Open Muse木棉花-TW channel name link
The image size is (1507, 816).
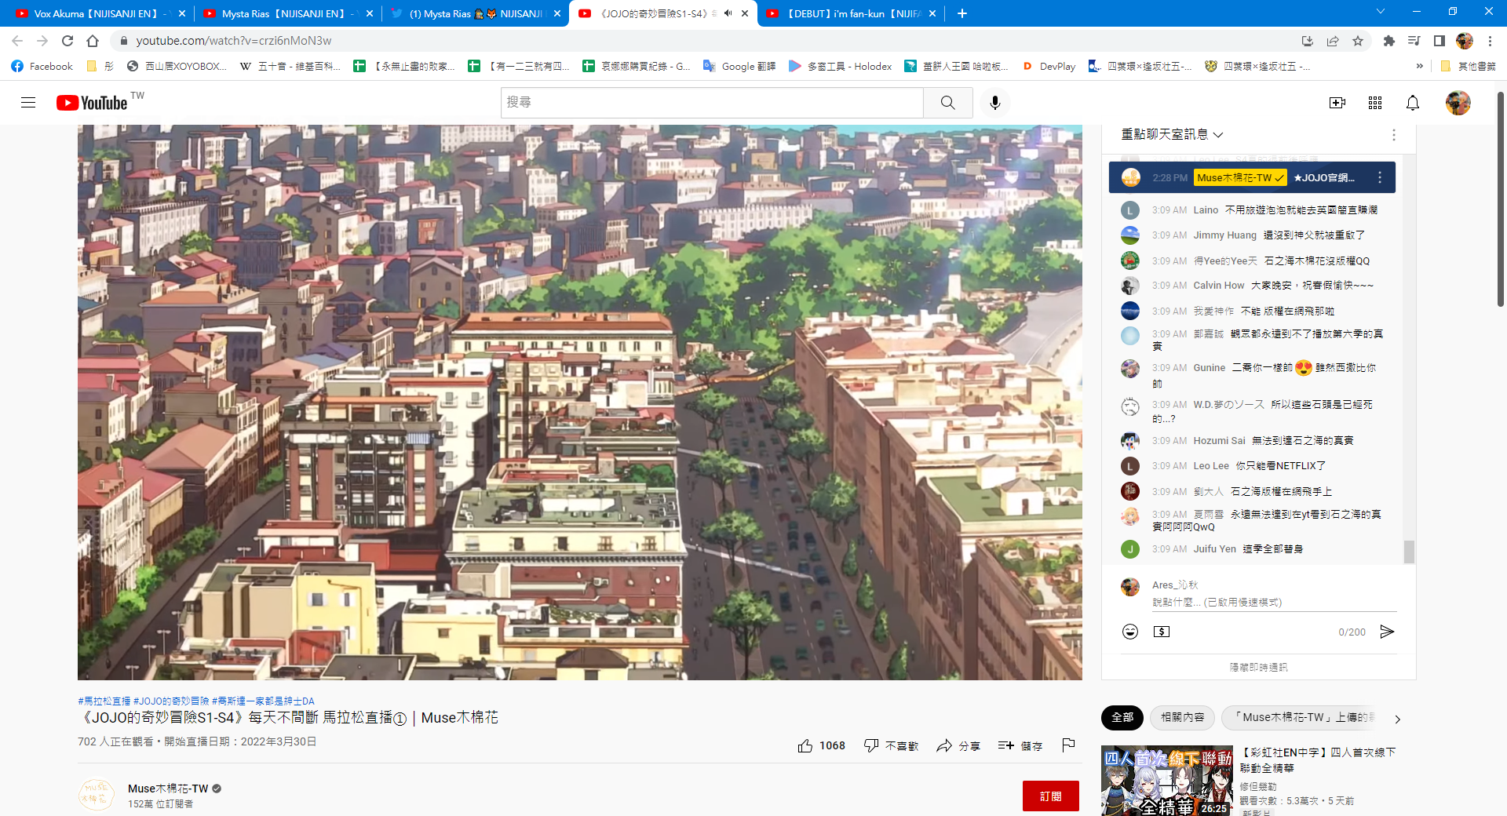click(168, 789)
